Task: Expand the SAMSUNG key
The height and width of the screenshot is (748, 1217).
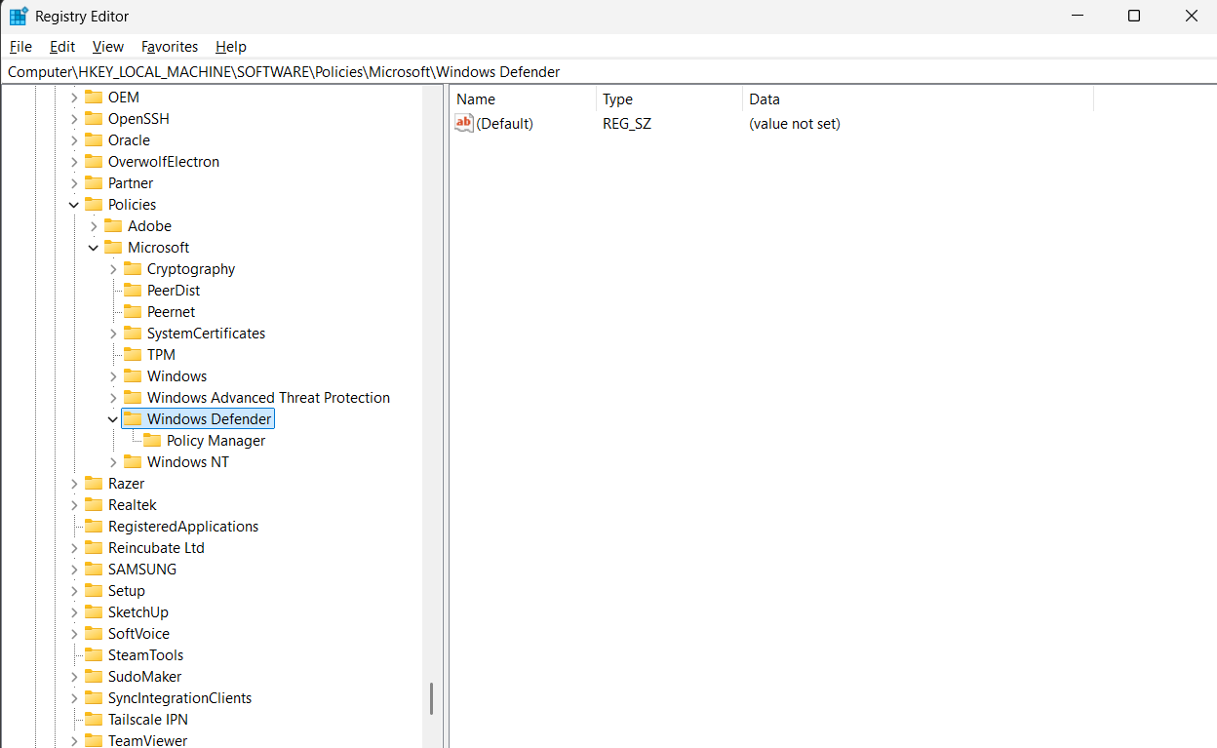Action: (74, 570)
